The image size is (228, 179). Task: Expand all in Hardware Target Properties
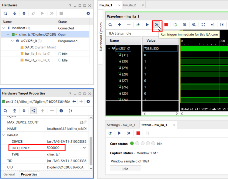24,111
